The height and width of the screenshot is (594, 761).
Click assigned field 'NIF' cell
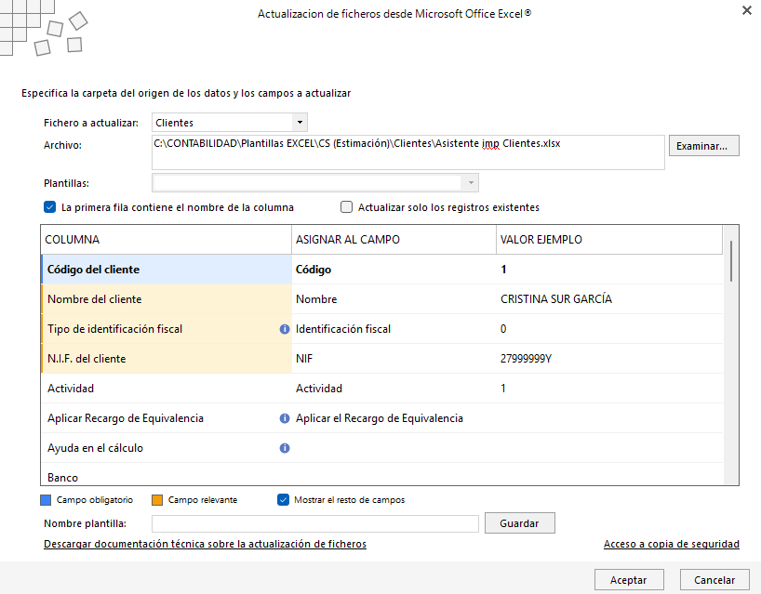(x=394, y=359)
